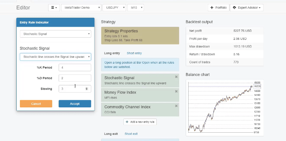Viewport: 286px width, 141px height.
Task: Remove the Stochastic Signal entry rule
Action: pos(176,77)
